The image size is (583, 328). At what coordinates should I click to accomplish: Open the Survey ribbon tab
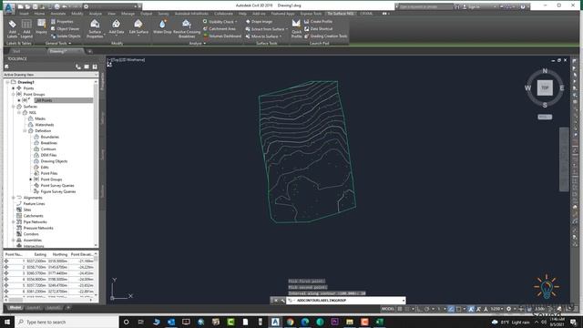pos(163,14)
